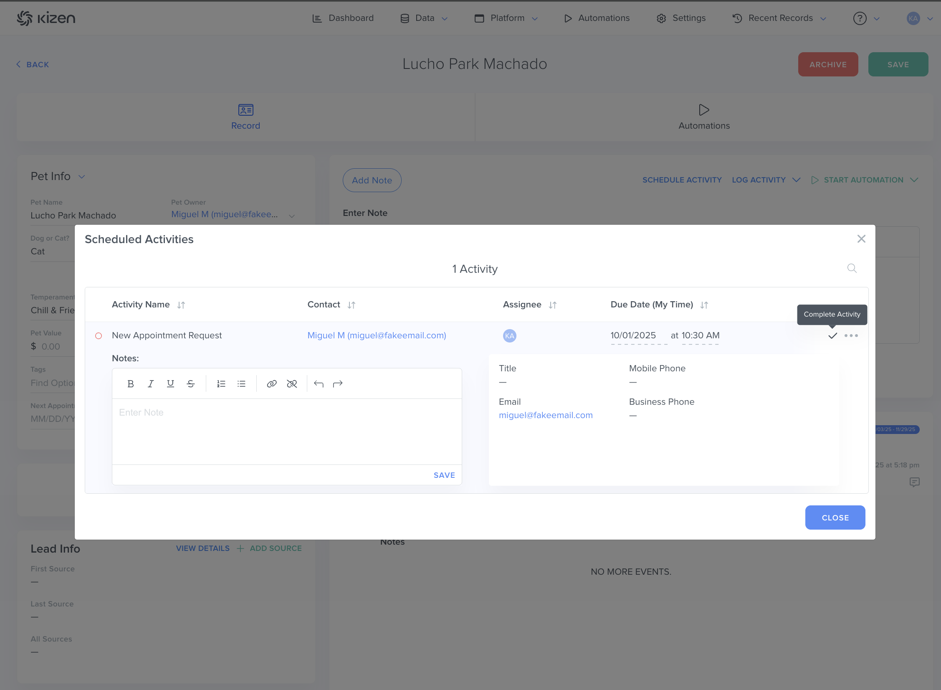Click the Complete Activity checkmark
Screen dimensions: 941x690
coord(832,335)
